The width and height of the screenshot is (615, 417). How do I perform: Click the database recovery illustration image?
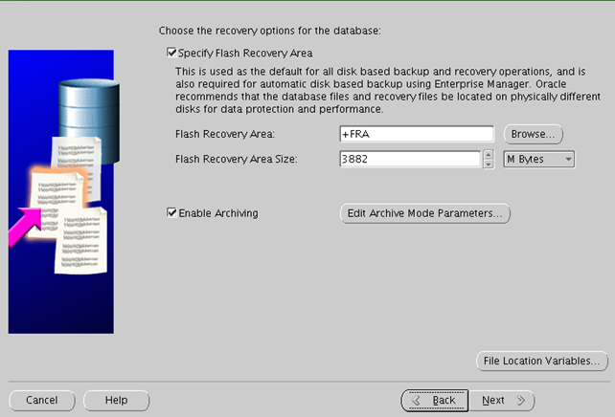coord(62,191)
